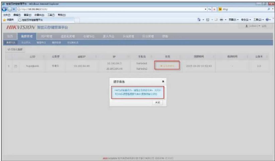Open a new blank browser tab

[77, 20]
